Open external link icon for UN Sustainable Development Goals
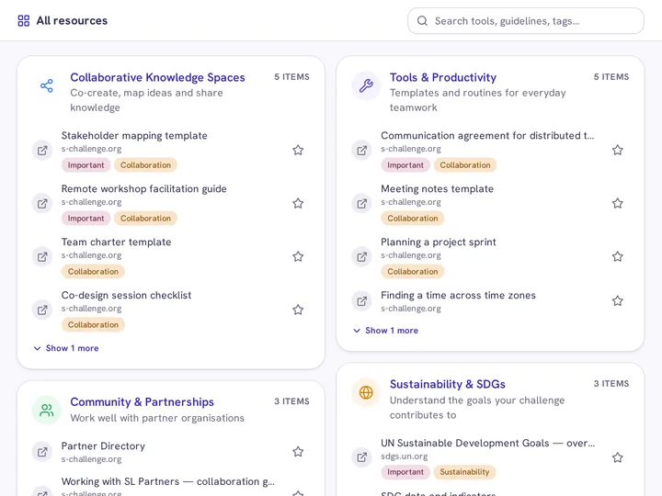Viewport: 662px width, 496px height. [362, 457]
